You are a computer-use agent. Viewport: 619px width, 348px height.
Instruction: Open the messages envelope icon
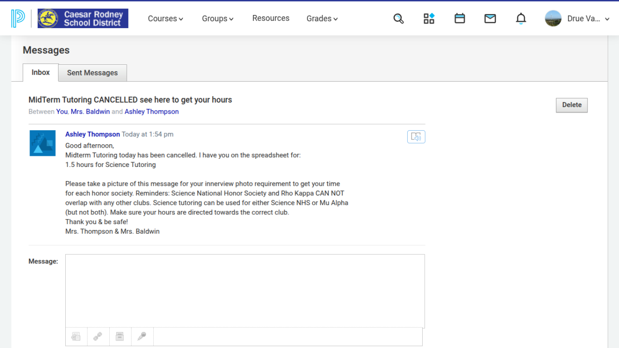click(490, 19)
